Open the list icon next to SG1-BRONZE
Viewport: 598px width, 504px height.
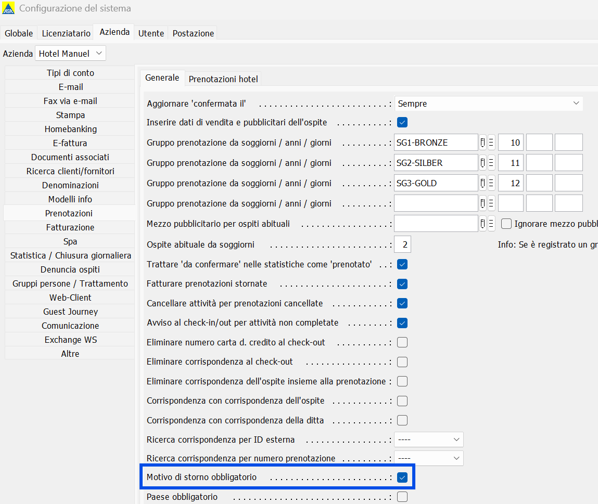pyautogui.click(x=491, y=143)
